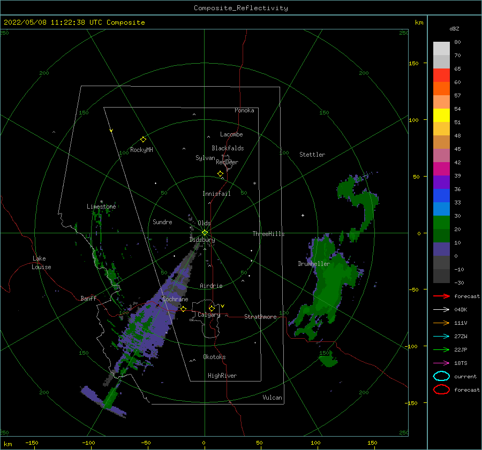Pick the slate purple 10 dBZ swatch

[441, 249]
